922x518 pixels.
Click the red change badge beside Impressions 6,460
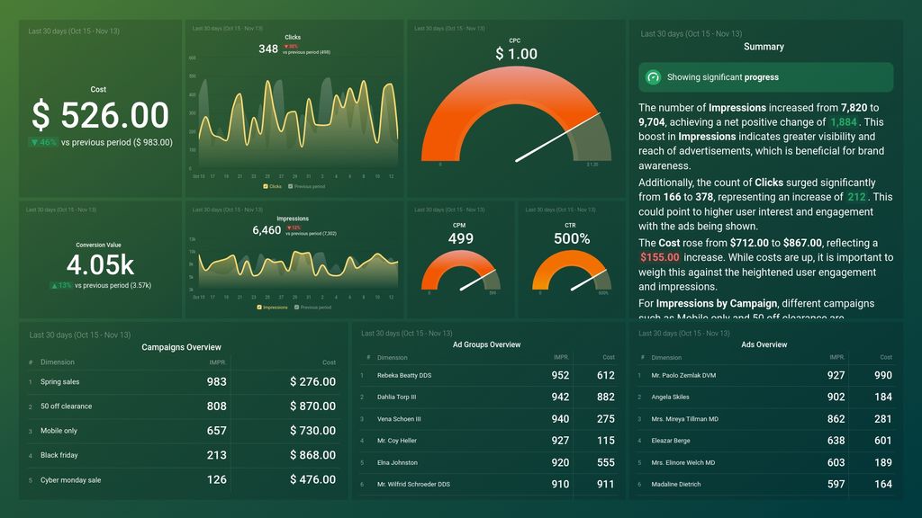[x=294, y=228]
